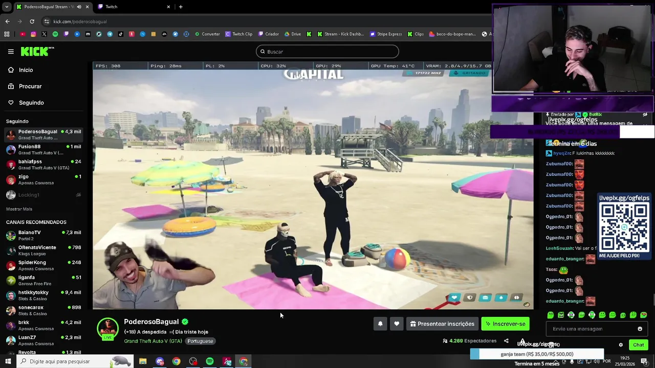Open bahiafpss channel in sidebar

[x=43, y=164]
